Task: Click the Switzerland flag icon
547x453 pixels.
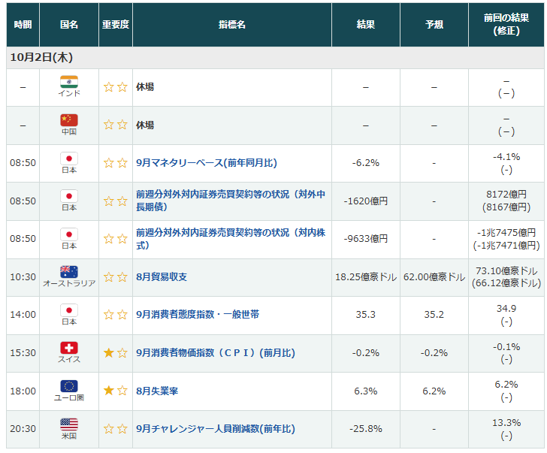Action: [69, 348]
